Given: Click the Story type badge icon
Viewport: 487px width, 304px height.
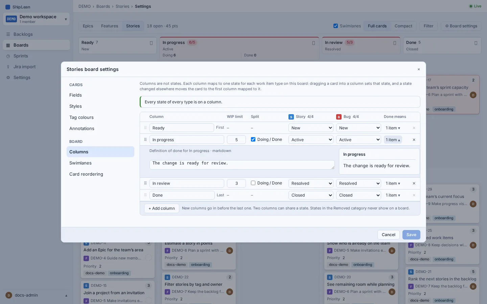Looking at the screenshot, I should click(291, 117).
